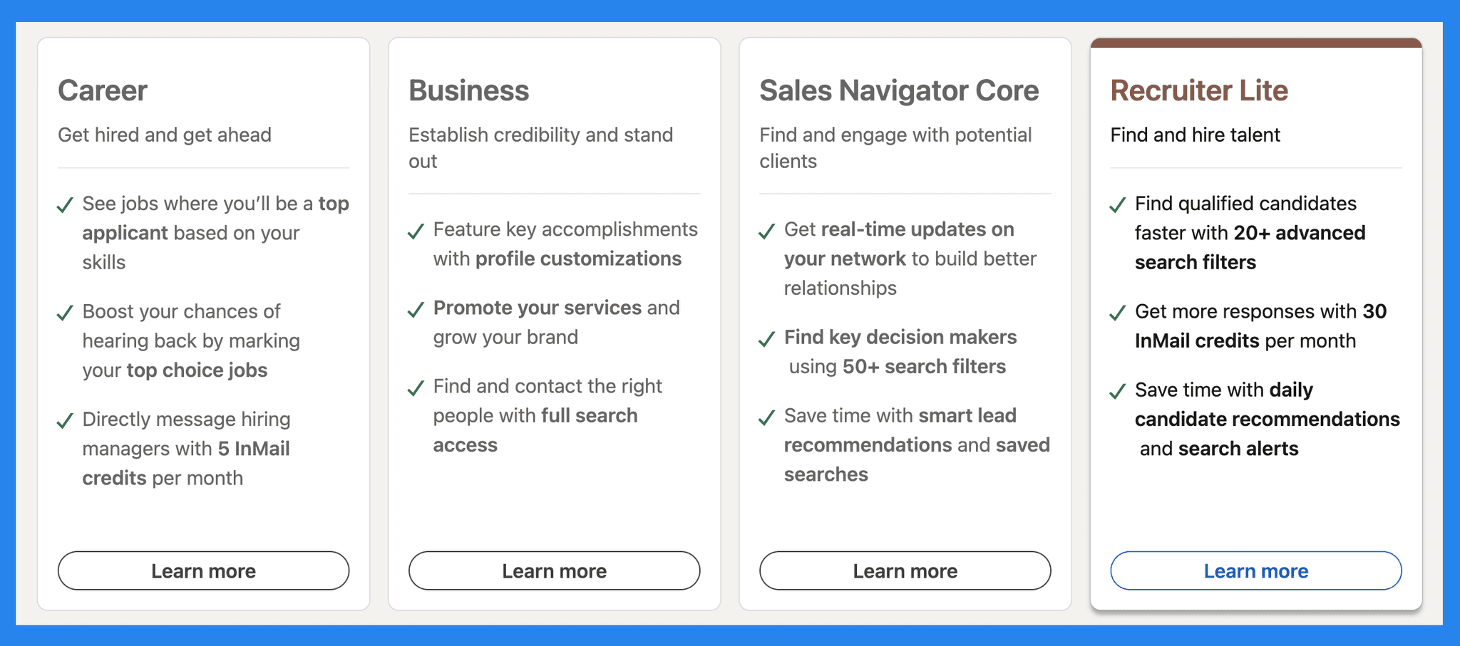Click the checkmark next to '20+ advanced search filters'
The width and height of the screenshot is (1460, 646).
[1118, 204]
